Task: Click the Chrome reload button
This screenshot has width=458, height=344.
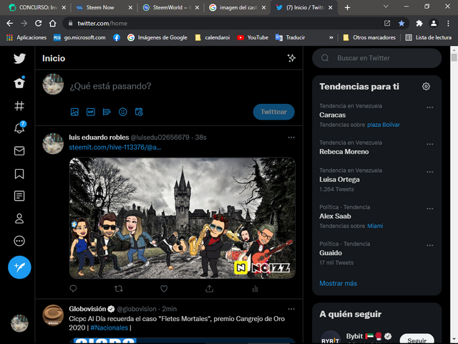Action: pyautogui.click(x=38, y=24)
